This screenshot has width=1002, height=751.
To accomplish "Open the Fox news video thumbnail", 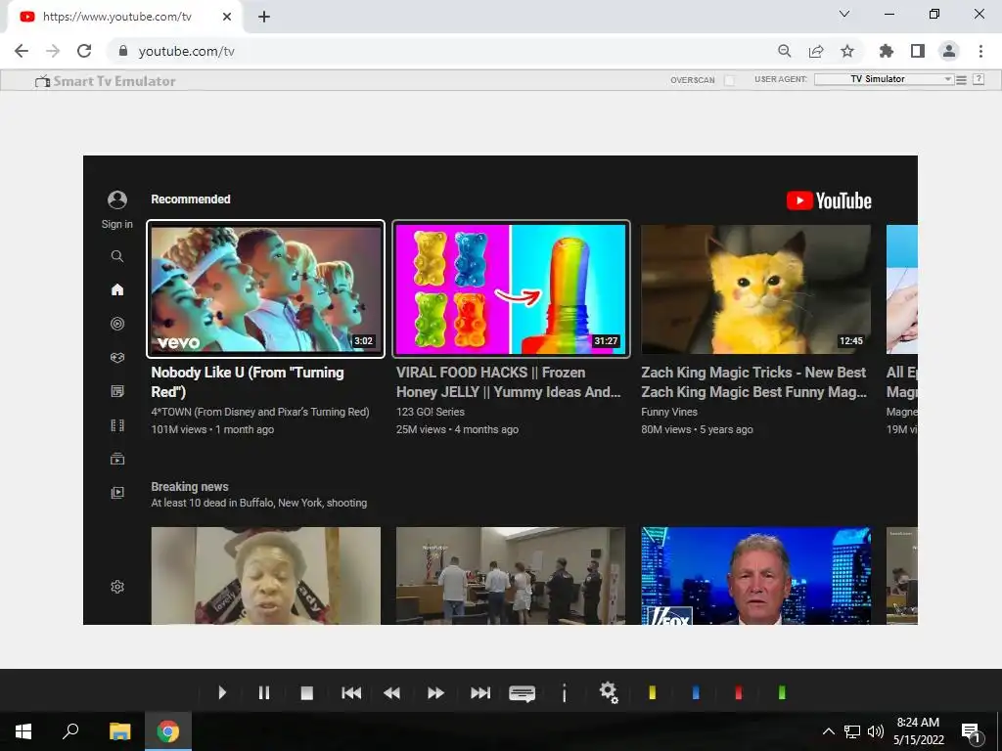I will coord(756,575).
